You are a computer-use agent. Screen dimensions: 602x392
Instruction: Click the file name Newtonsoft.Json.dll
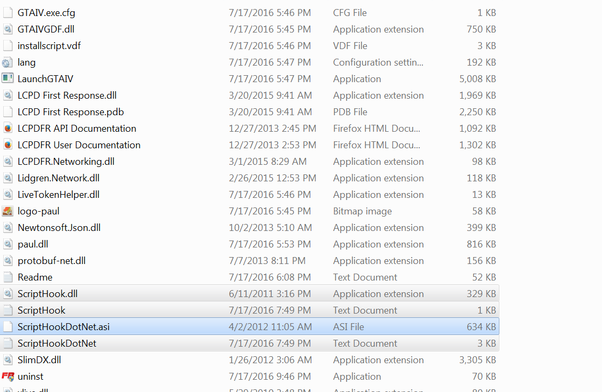(x=59, y=228)
